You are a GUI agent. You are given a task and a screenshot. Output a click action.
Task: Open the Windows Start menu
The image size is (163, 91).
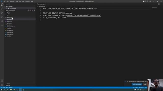tap(2, 90)
